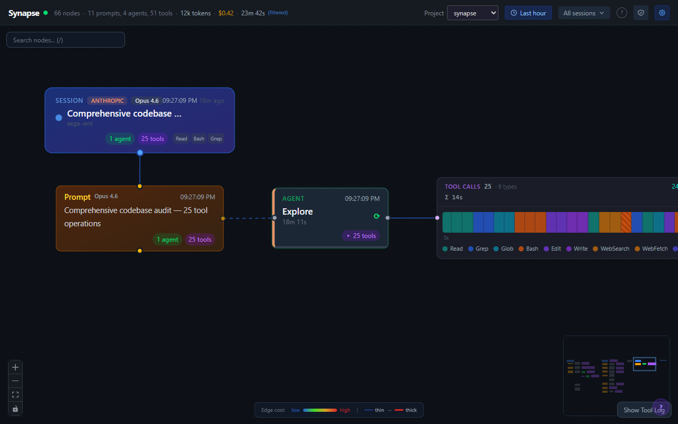The width and height of the screenshot is (678, 424).
Task: Click the minimap viewport rectangle
Action: (644, 364)
